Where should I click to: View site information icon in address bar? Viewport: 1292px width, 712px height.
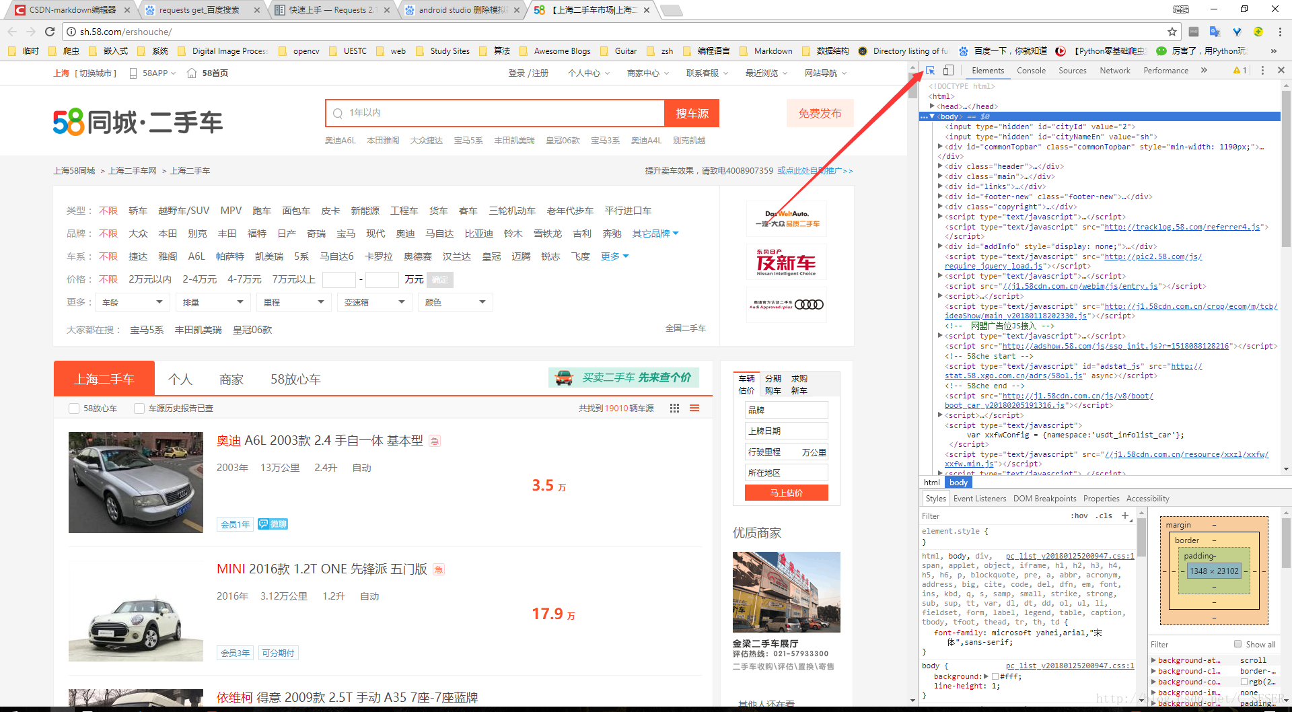(x=71, y=32)
